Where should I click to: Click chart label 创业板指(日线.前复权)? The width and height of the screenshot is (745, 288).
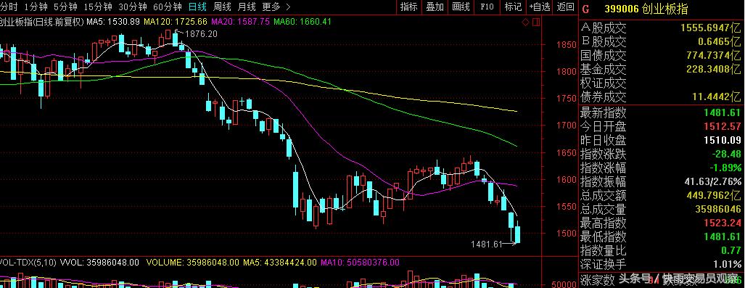[x=42, y=22]
